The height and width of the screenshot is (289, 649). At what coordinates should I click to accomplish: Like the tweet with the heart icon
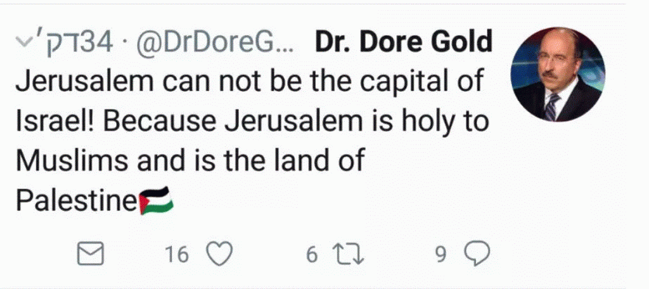[x=220, y=254]
